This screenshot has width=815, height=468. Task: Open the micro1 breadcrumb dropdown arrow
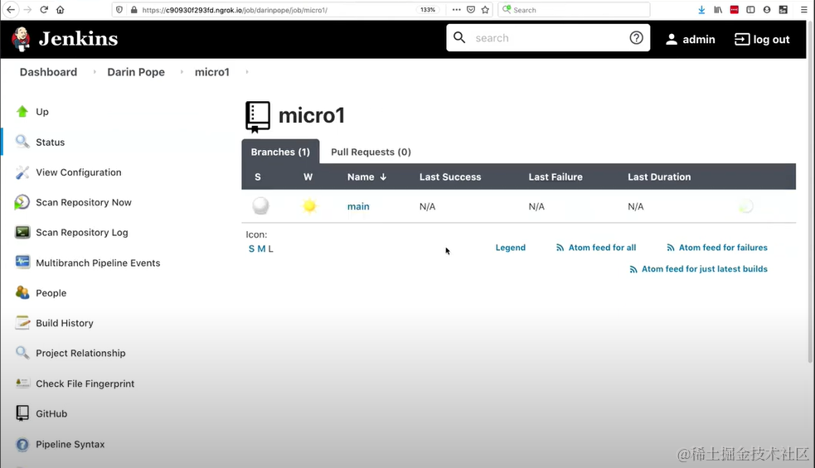[x=247, y=73]
